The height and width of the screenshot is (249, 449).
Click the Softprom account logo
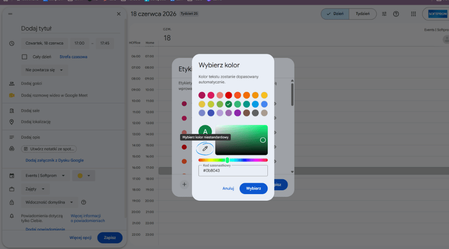[x=437, y=14]
